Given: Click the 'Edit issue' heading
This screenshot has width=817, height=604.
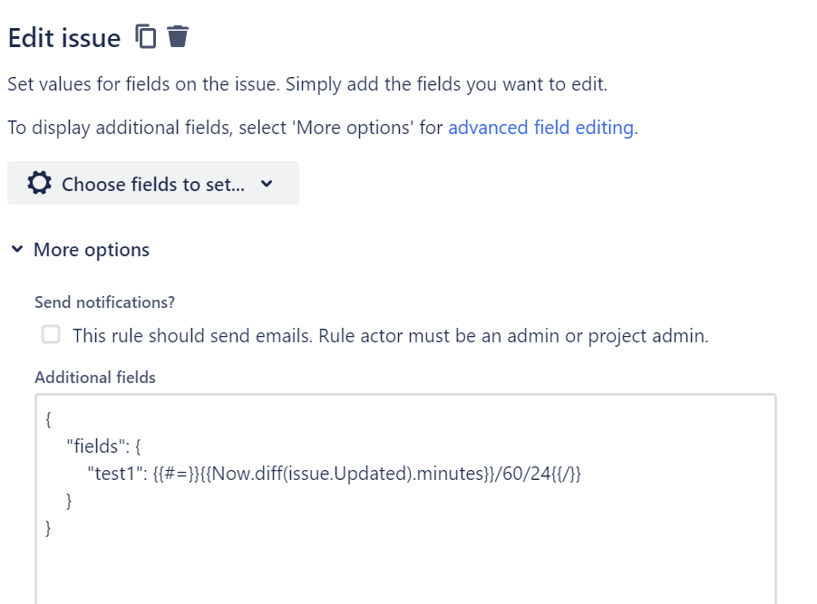Looking at the screenshot, I should (64, 38).
